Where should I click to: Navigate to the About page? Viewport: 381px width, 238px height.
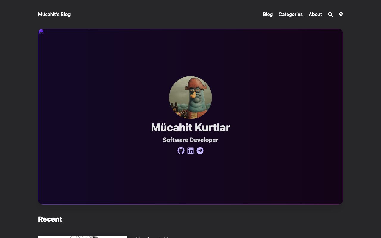click(x=315, y=14)
